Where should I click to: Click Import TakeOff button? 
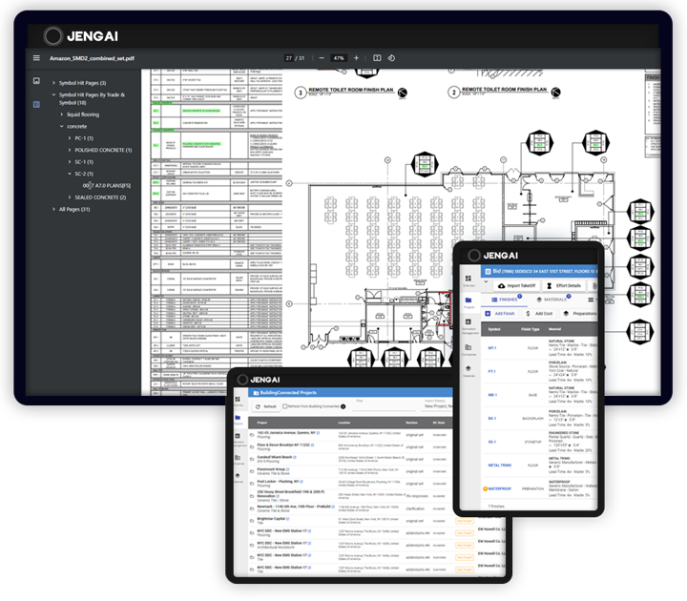pyautogui.click(x=516, y=285)
